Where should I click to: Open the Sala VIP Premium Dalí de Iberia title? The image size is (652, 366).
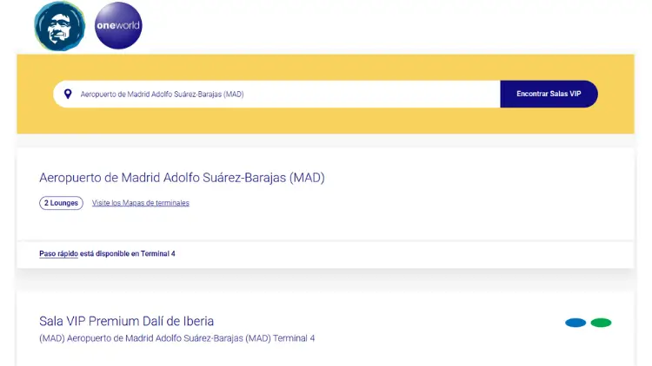tap(126, 321)
